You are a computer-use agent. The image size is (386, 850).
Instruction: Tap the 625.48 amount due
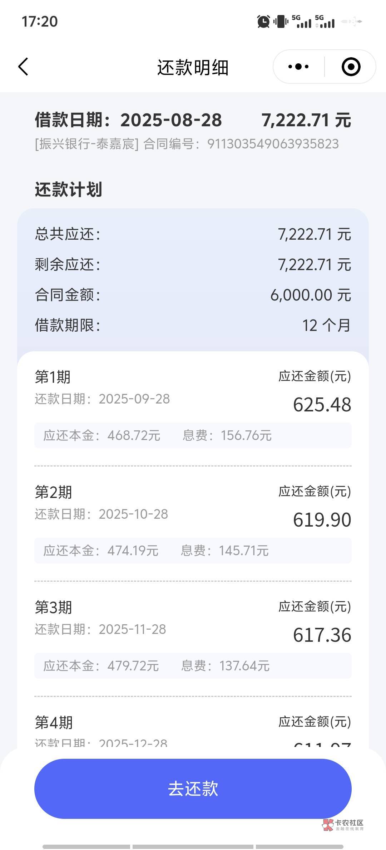coord(322,405)
